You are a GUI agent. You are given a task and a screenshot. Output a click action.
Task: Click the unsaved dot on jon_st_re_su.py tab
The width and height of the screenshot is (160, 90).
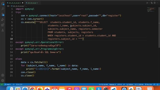point(23,3)
